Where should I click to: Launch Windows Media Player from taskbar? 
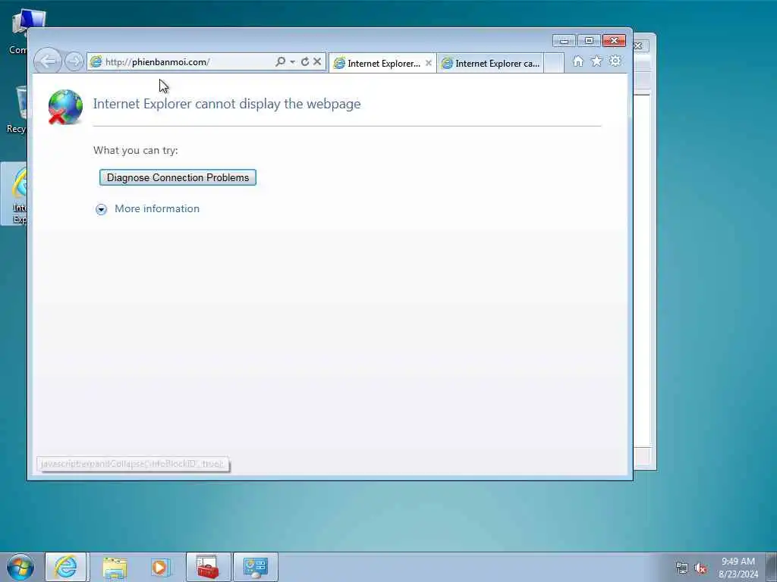[x=159, y=567]
